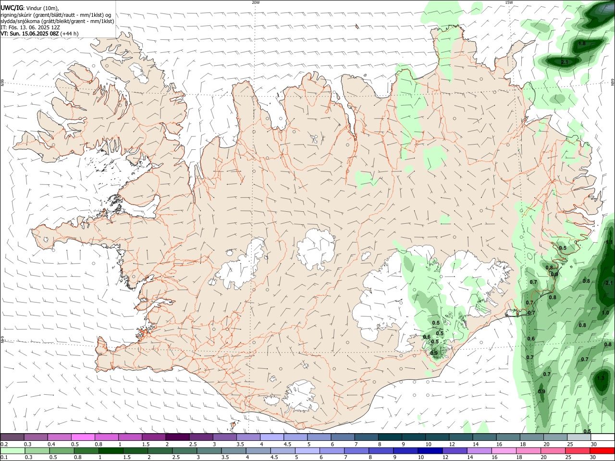Click the grey-blue 4 rain legend swatch
The image size is (615, 461).
[x=258, y=451]
